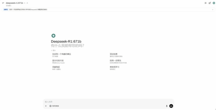Viewport: 216px width, 110px height.
Task: Click the 设为默认 link under model name
Action: (9, 6)
